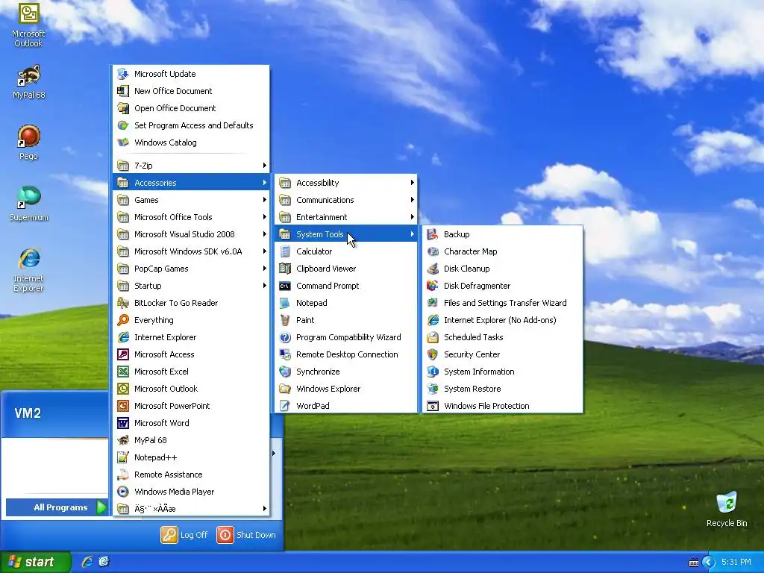Open Security Center shield icon

[x=432, y=354]
